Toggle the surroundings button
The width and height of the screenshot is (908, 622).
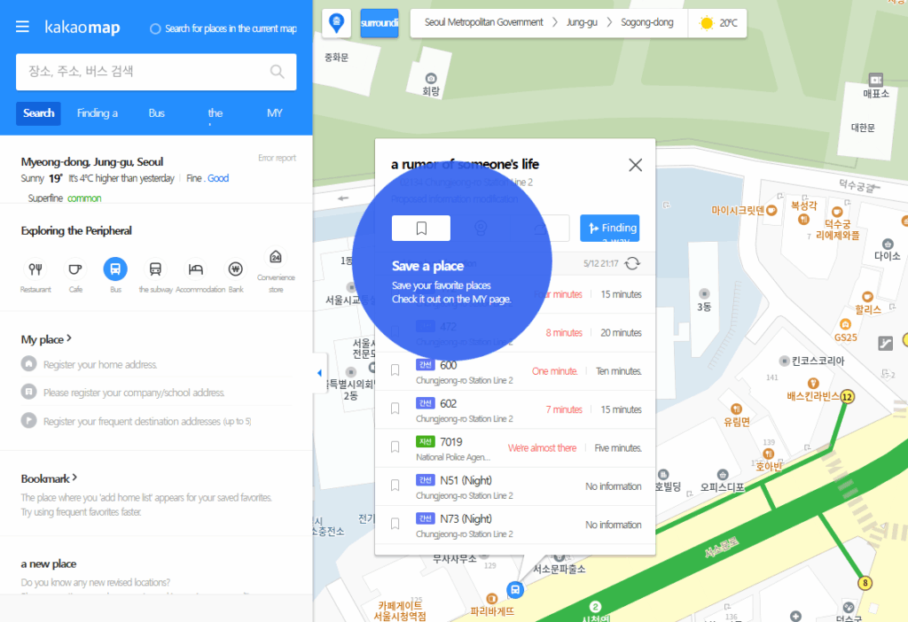tap(380, 23)
